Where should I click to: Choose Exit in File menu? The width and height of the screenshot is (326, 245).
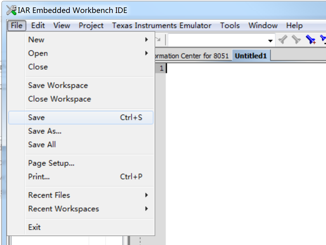[81, 227]
